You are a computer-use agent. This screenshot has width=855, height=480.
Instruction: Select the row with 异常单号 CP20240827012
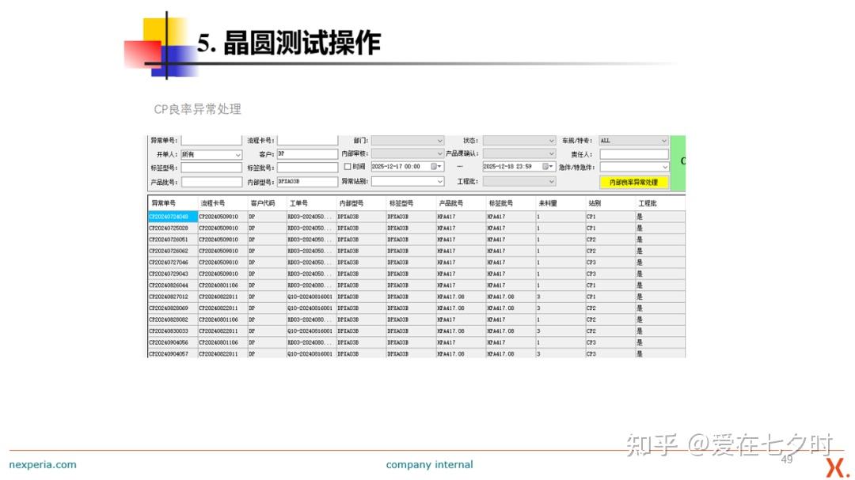click(169, 297)
